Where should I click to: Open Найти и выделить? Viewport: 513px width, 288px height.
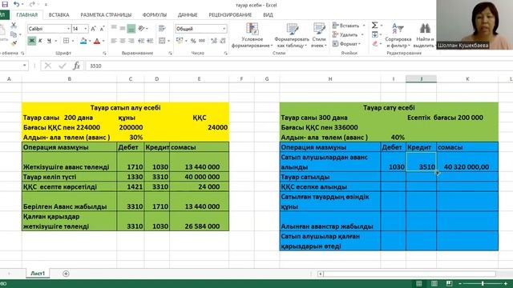[x=424, y=35]
